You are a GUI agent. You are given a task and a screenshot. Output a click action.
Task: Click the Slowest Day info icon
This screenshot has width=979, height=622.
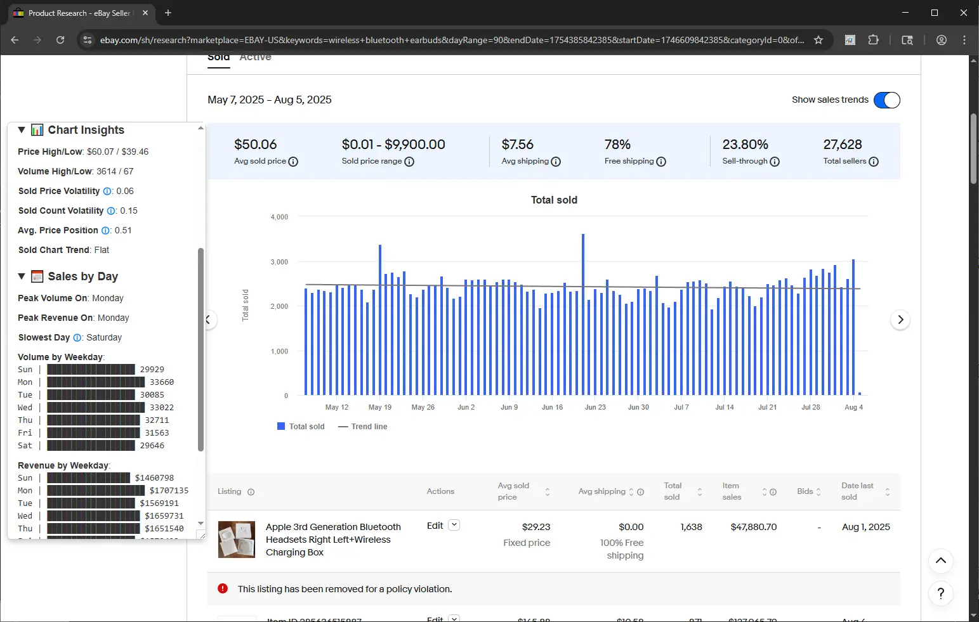(77, 338)
